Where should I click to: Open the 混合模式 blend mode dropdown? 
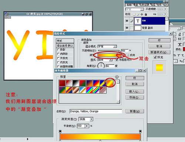107,46
